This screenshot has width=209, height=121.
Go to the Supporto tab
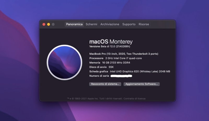click(129, 24)
